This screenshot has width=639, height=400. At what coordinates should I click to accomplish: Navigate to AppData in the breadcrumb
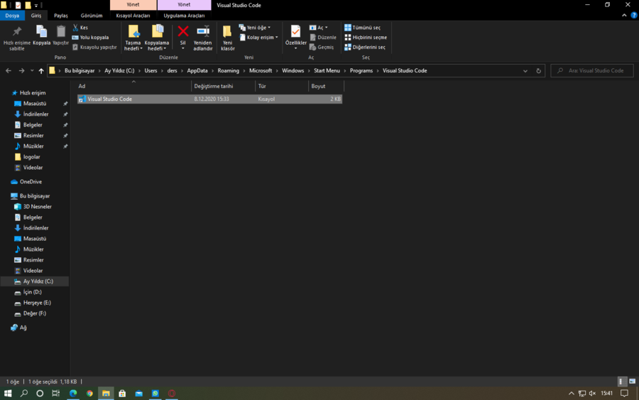point(197,70)
